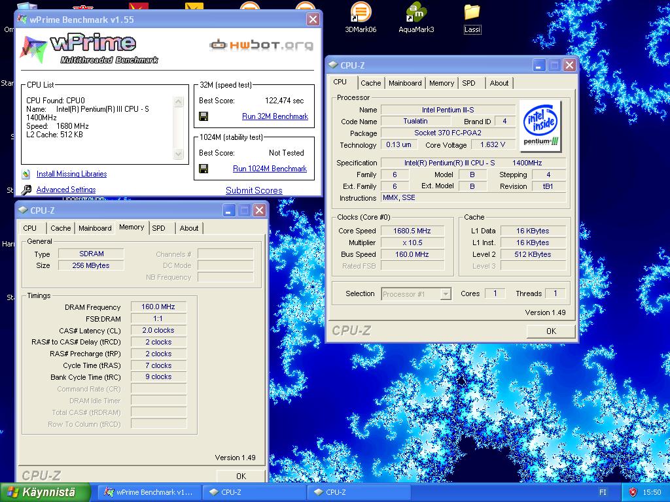Click the wPrime logo graphic
Screen dimensions: 670x502
tap(89, 48)
